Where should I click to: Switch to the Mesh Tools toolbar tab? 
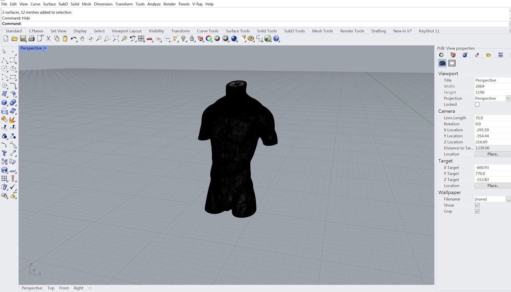coord(323,31)
